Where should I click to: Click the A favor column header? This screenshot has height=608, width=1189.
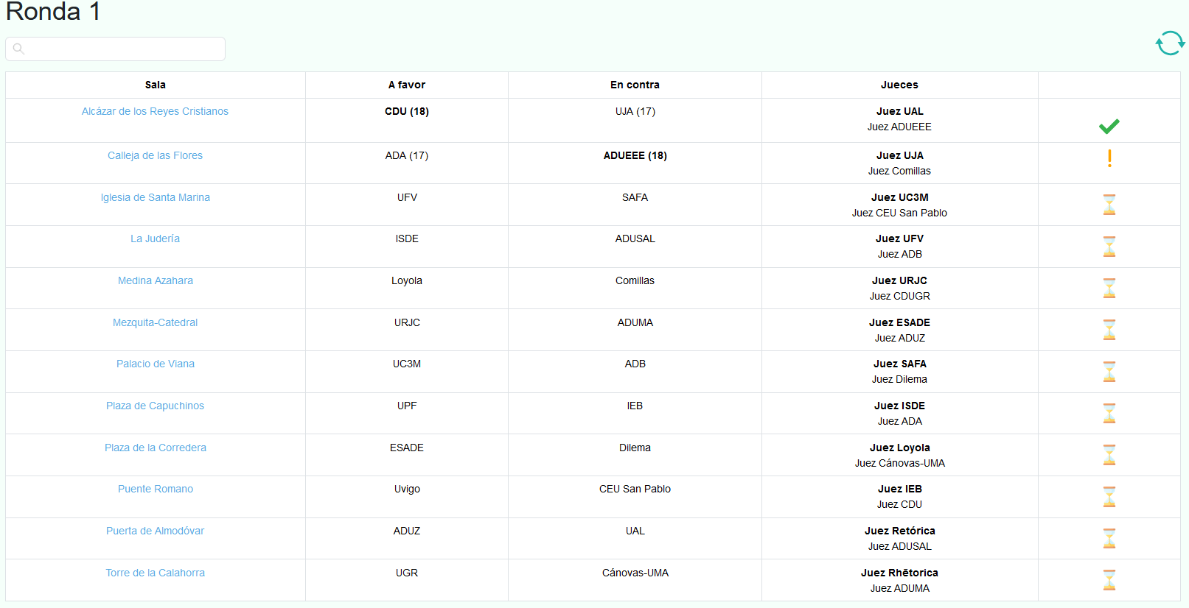coord(406,85)
